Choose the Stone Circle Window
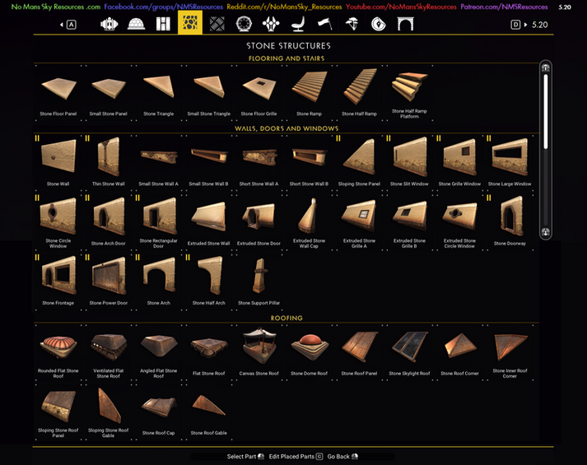 coord(58,221)
